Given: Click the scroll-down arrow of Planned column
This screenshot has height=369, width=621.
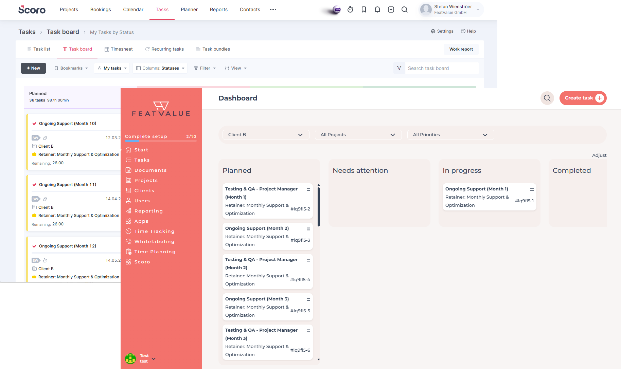Looking at the screenshot, I should [319, 359].
